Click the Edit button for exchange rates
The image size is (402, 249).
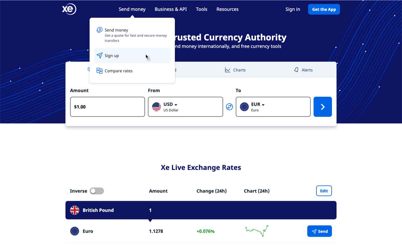(324, 191)
